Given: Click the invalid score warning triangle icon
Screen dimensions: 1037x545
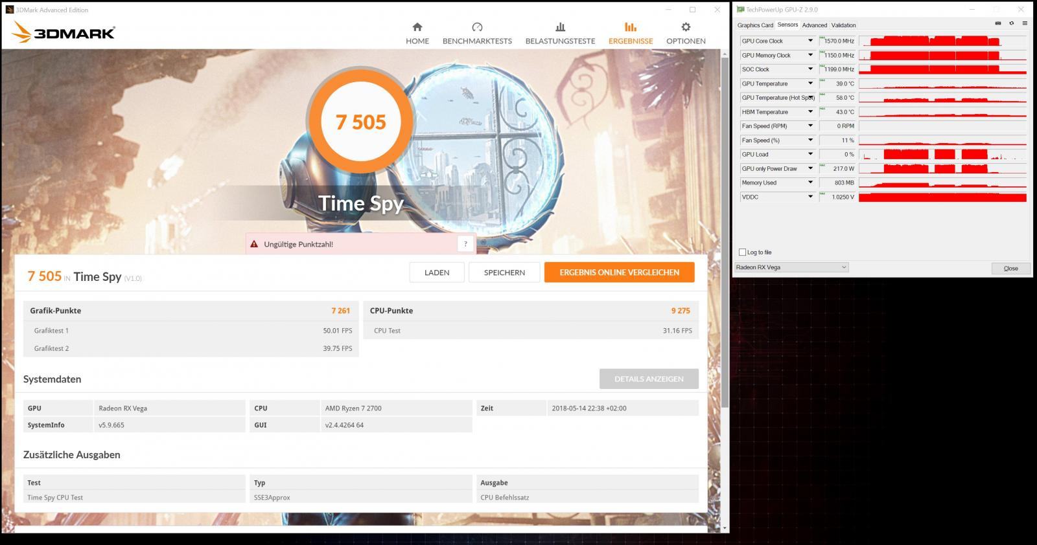Looking at the screenshot, I should pos(254,244).
